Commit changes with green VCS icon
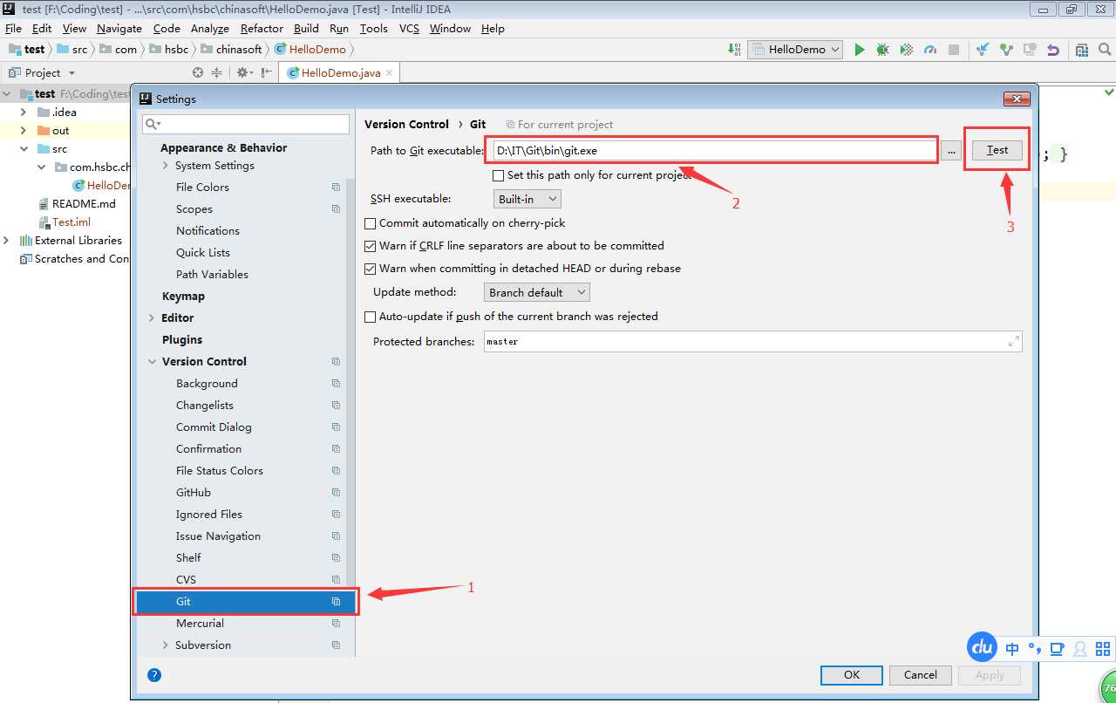The width and height of the screenshot is (1116, 703). [1006, 50]
